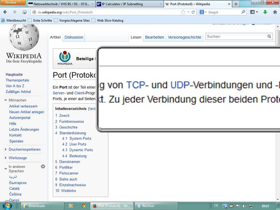Open Google search engine selector dropdown
This screenshot has width=280, height=210.
(203, 12)
